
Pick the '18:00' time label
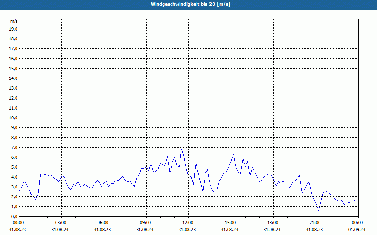(x=274, y=223)
